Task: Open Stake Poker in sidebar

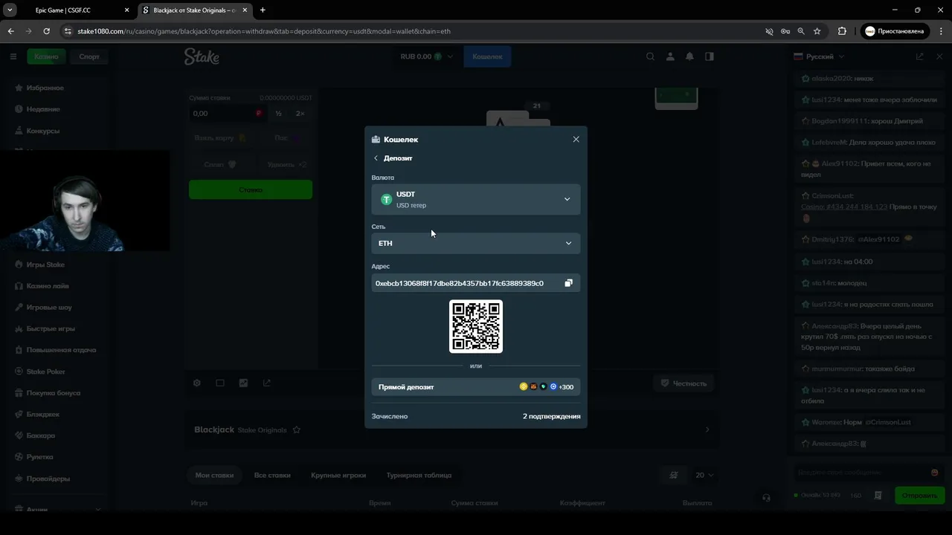Action: (45, 372)
